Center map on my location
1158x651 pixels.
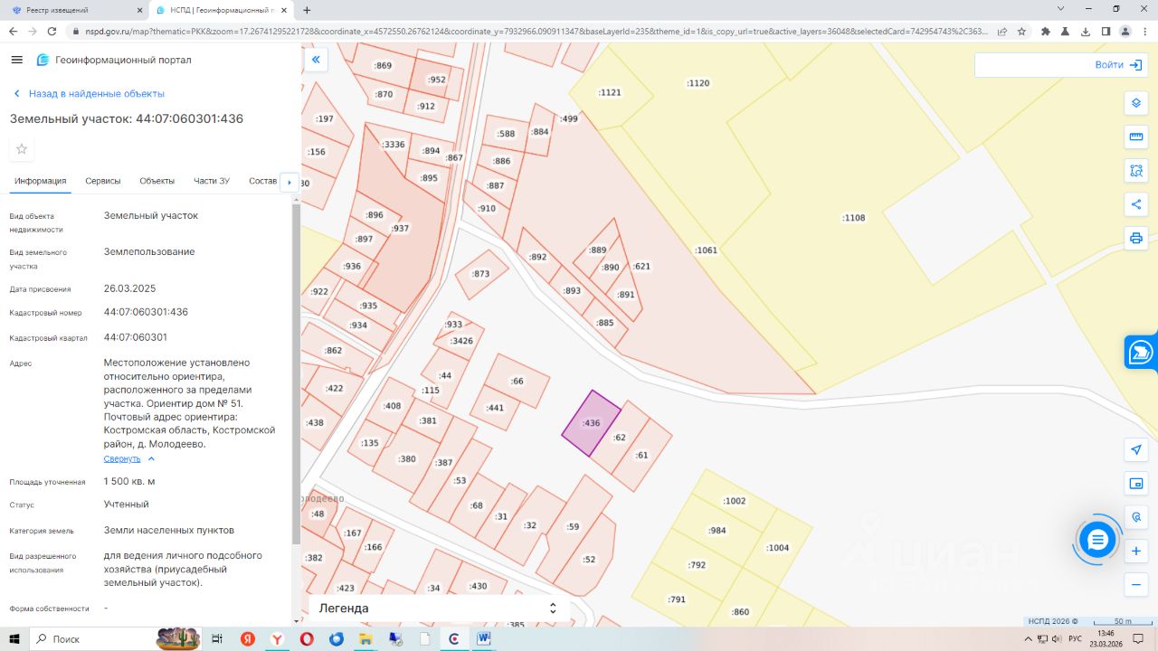coord(1136,449)
